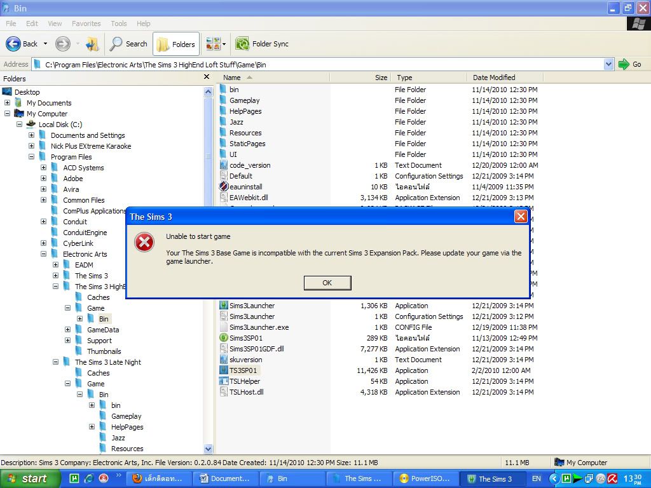Image resolution: width=651 pixels, height=488 pixels.
Task: Click the Avira umbrella tray icon
Action: click(612, 478)
